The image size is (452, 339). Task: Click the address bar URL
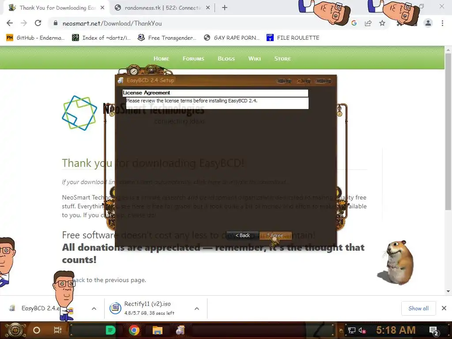click(x=112, y=23)
